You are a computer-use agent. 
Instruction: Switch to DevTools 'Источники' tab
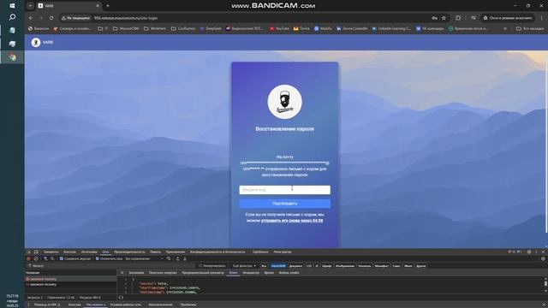click(89, 252)
